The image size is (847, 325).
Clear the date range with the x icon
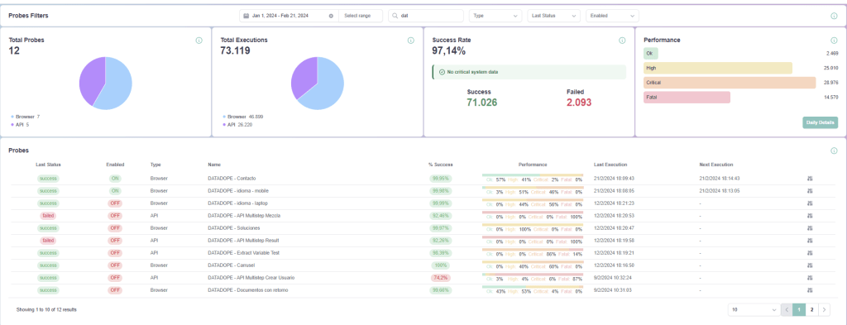(331, 16)
